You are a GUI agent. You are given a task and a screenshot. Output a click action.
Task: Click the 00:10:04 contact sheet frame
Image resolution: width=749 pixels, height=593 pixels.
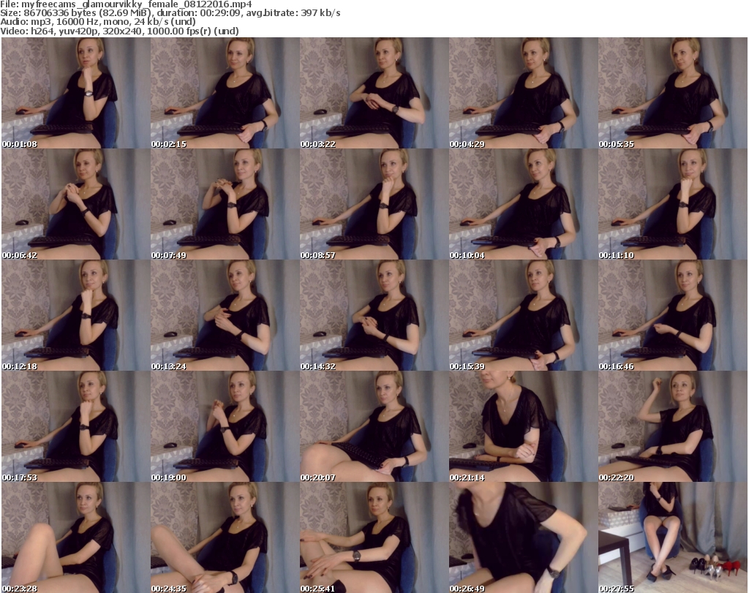click(523, 204)
